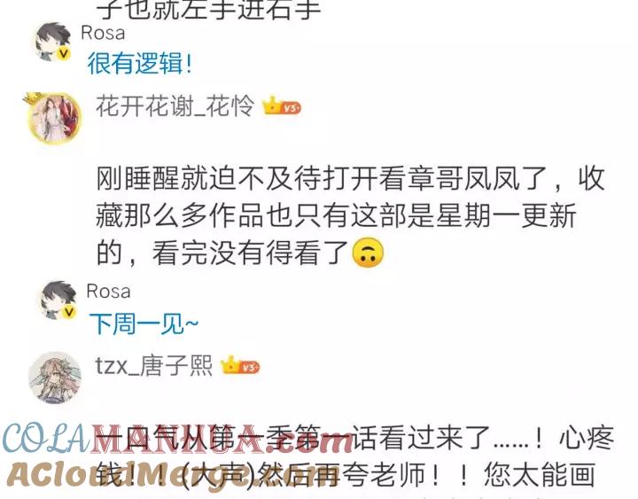Click V3 crown badge beside 花开花谢_花怜
The image size is (638, 499).
(x=282, y=106)
